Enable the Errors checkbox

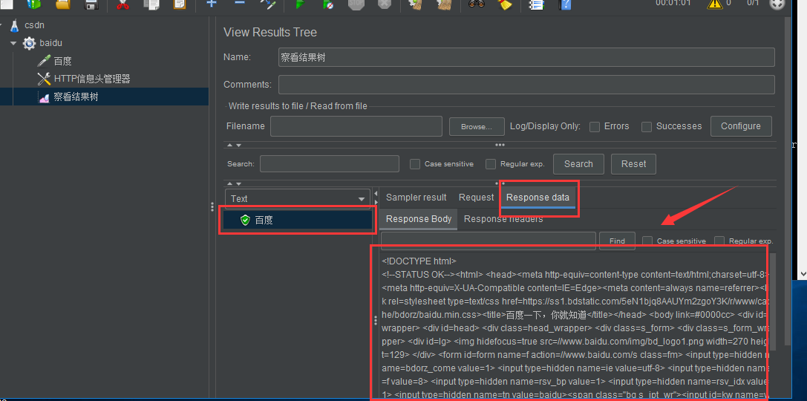pos(595,127)
